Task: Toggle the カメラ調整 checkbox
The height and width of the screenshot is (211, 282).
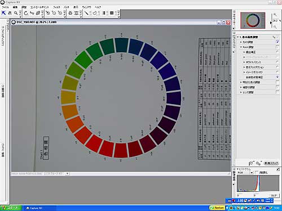Action: pos(277,42)
